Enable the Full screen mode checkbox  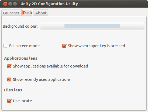tap(5, 46)
